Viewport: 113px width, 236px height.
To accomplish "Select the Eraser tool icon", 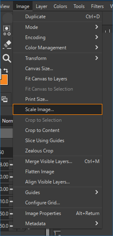I will click(7, 44).
